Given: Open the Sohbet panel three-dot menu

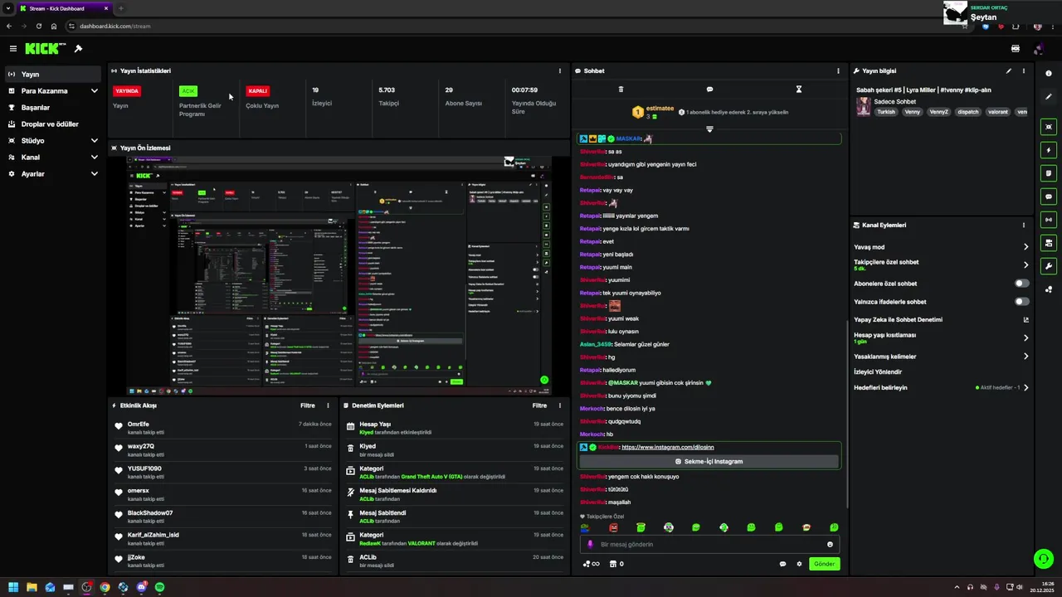Looking at the screenshot, I should (x=838, y=71).
